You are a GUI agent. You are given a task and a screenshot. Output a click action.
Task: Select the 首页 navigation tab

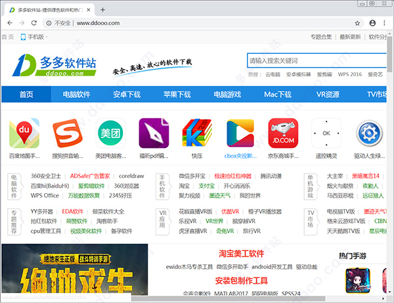[x=26, y=94]
